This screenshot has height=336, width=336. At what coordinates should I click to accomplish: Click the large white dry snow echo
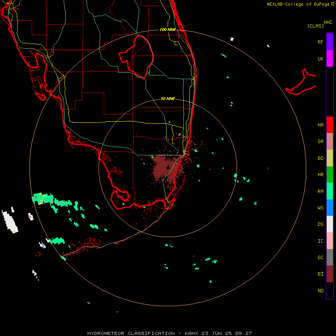point(10,222)
